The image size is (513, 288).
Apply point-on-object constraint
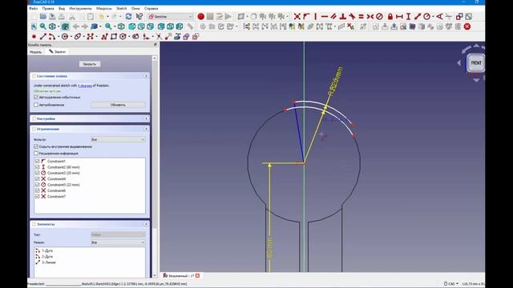click(x=306, y=16)
